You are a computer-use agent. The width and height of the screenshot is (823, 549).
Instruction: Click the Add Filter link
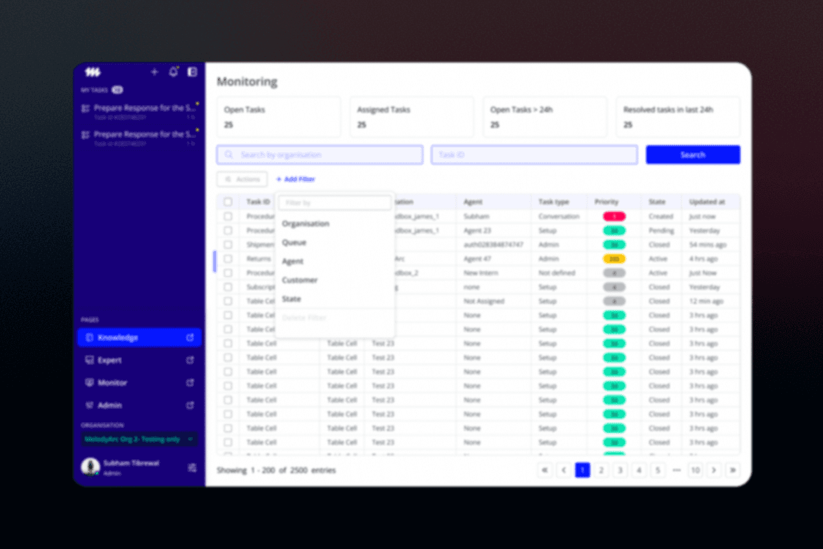296,179
